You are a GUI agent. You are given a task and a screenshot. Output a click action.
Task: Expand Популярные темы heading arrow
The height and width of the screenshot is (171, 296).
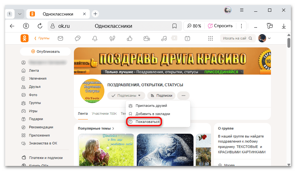(x=113, y=128)
